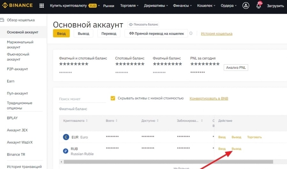Open the apps grid menu icon
This screenshot has width=287, height=169.
click(42, 6)
